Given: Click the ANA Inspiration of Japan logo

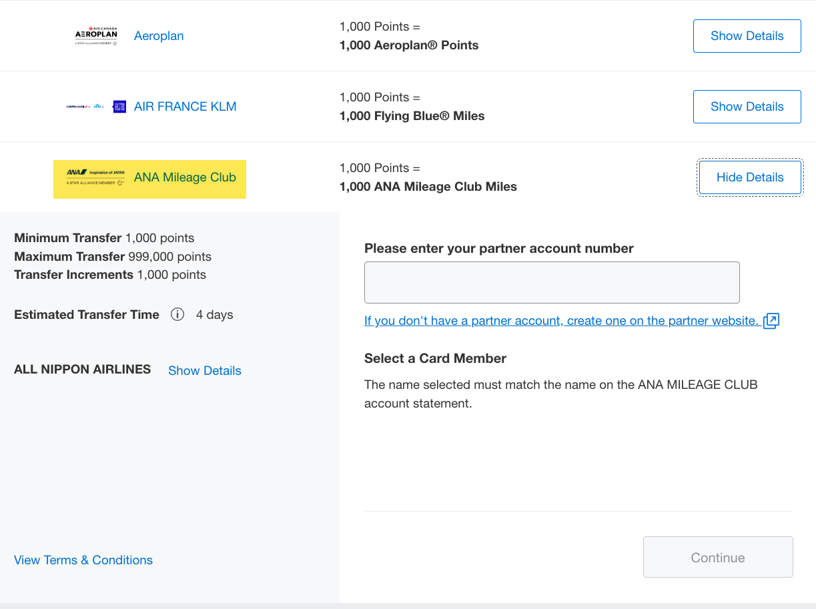Looking at the screenshot, I should pyautogui.click(x=95, y=177).
